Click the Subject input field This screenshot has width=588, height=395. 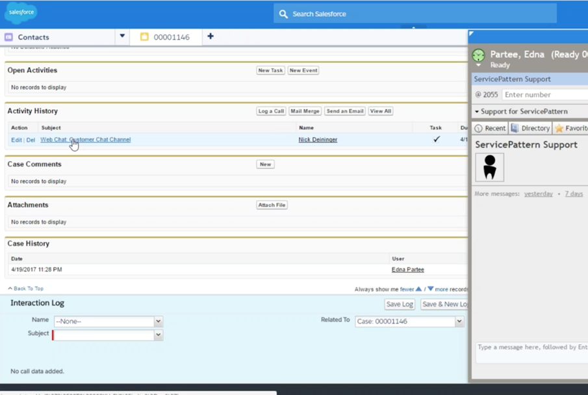(x=103, y=335)
